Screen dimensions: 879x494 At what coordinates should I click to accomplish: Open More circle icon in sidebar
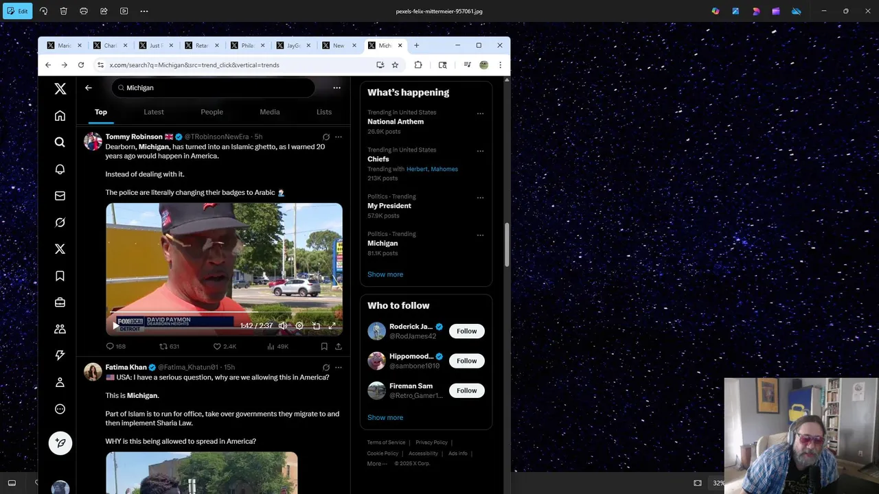coord(60,409)
